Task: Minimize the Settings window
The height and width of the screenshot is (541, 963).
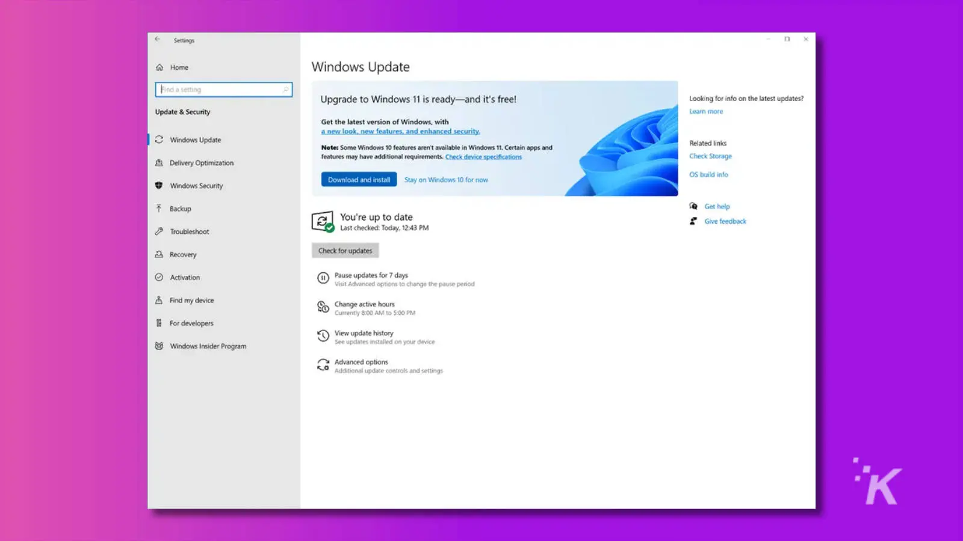Action: click(768, 39)
